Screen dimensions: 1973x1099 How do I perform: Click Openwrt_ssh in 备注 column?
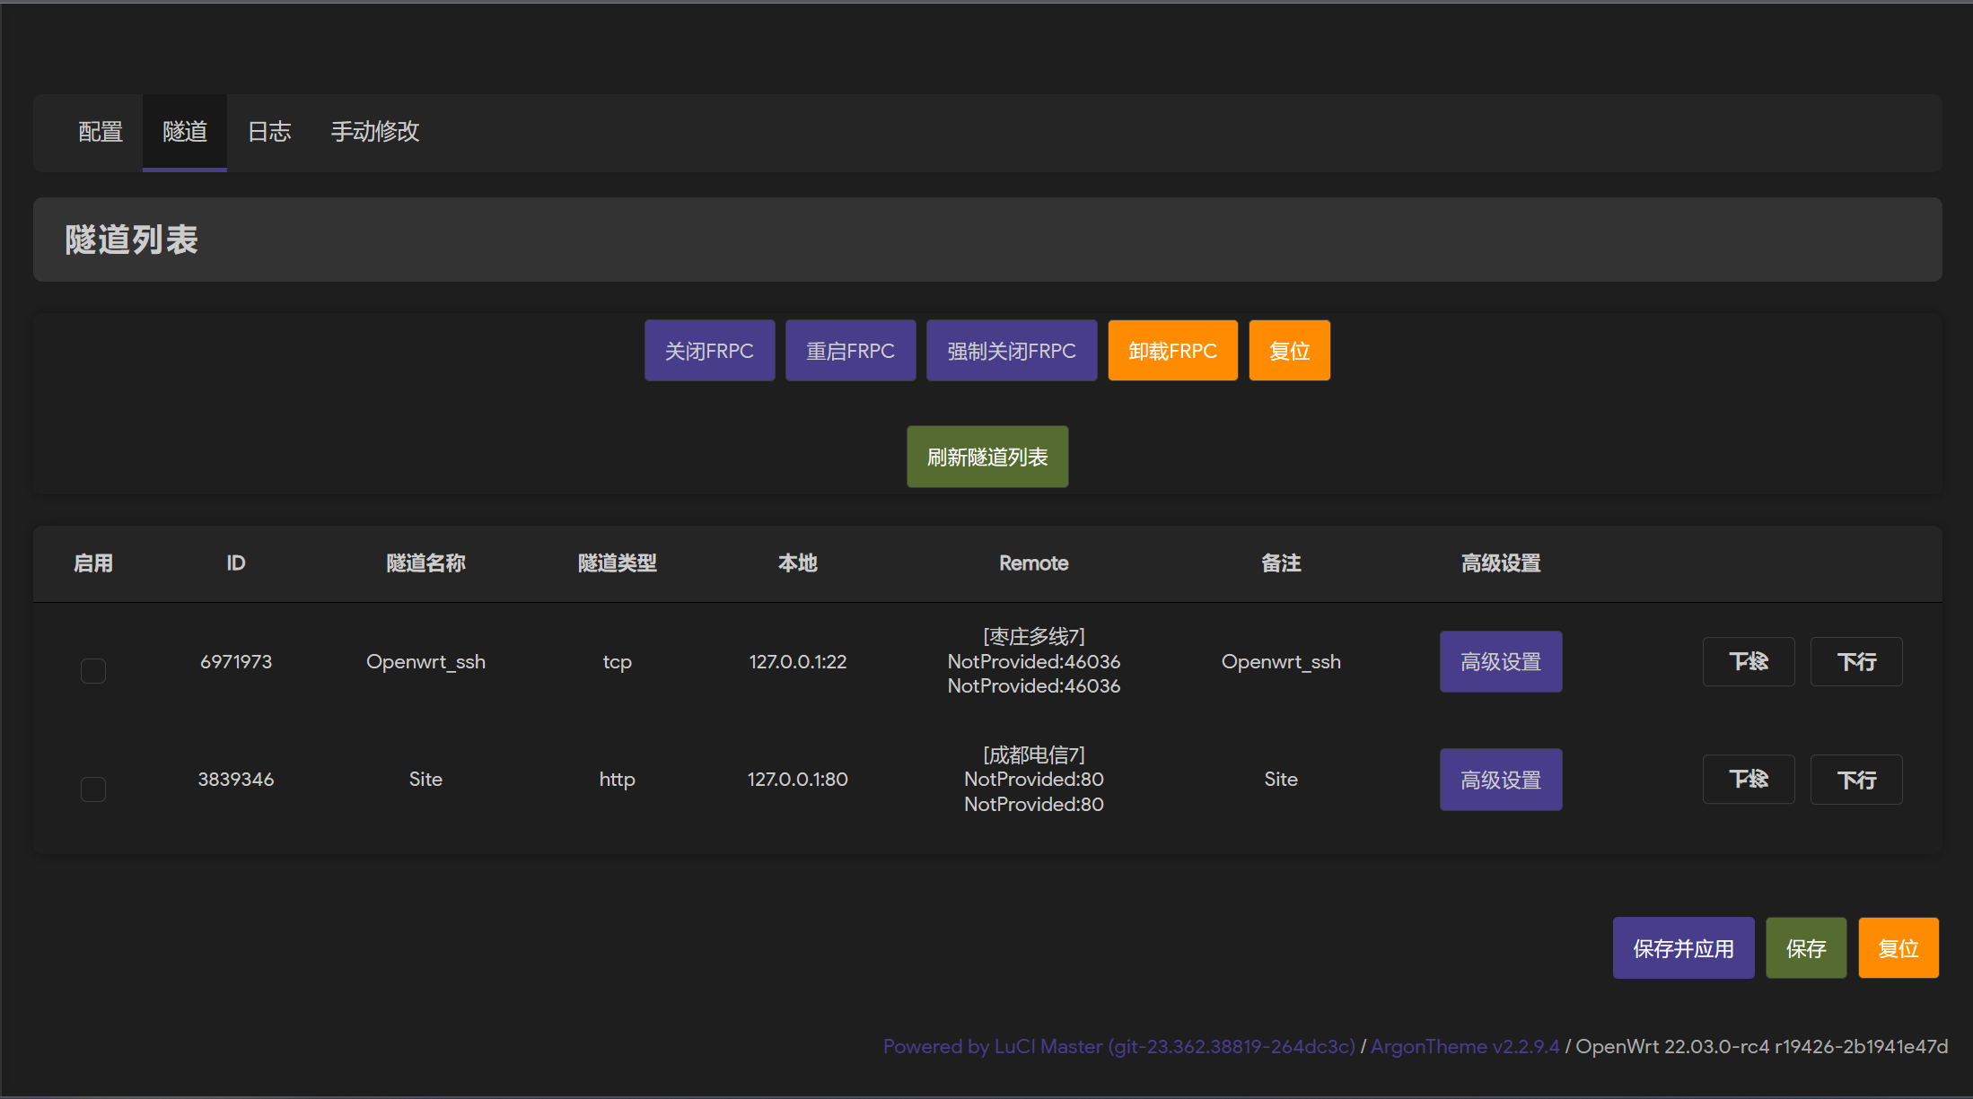[x=1281, y=662]
